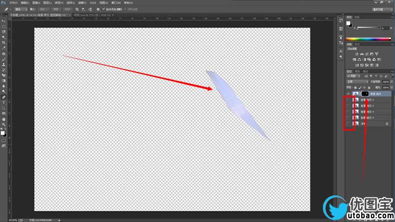Select the Hand tool

click(4, 119)
